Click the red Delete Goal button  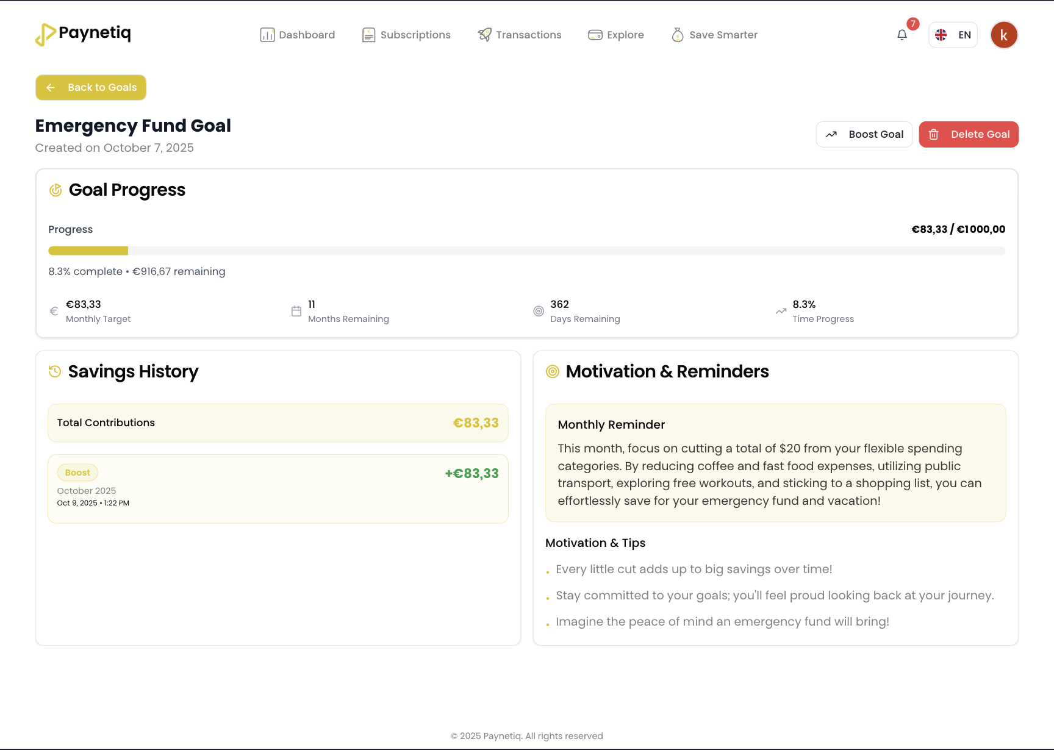969,134
